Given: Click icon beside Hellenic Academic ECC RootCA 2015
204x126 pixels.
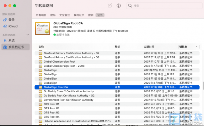Looking at the screenshot, I should pyautogui.click(x=40, y=121).
